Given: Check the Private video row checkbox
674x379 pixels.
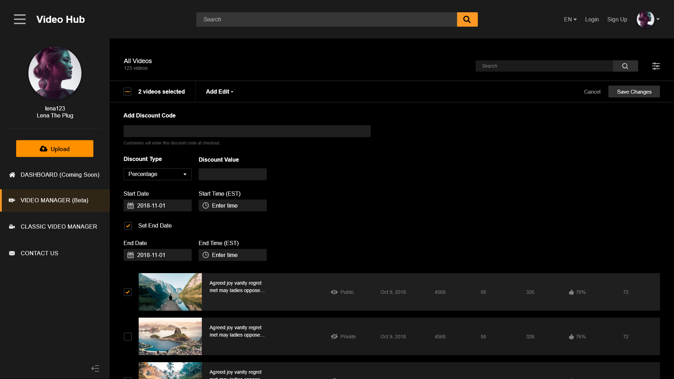Looking at the screenshot, I should [x=128, y=337].
